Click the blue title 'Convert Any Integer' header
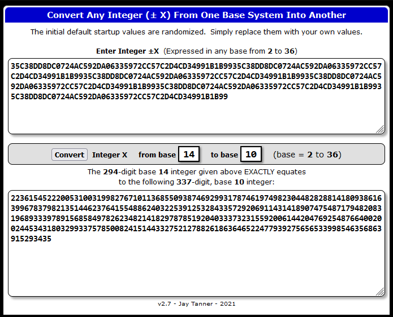This screenshot has height=317, width=393. tap(197, 15)
